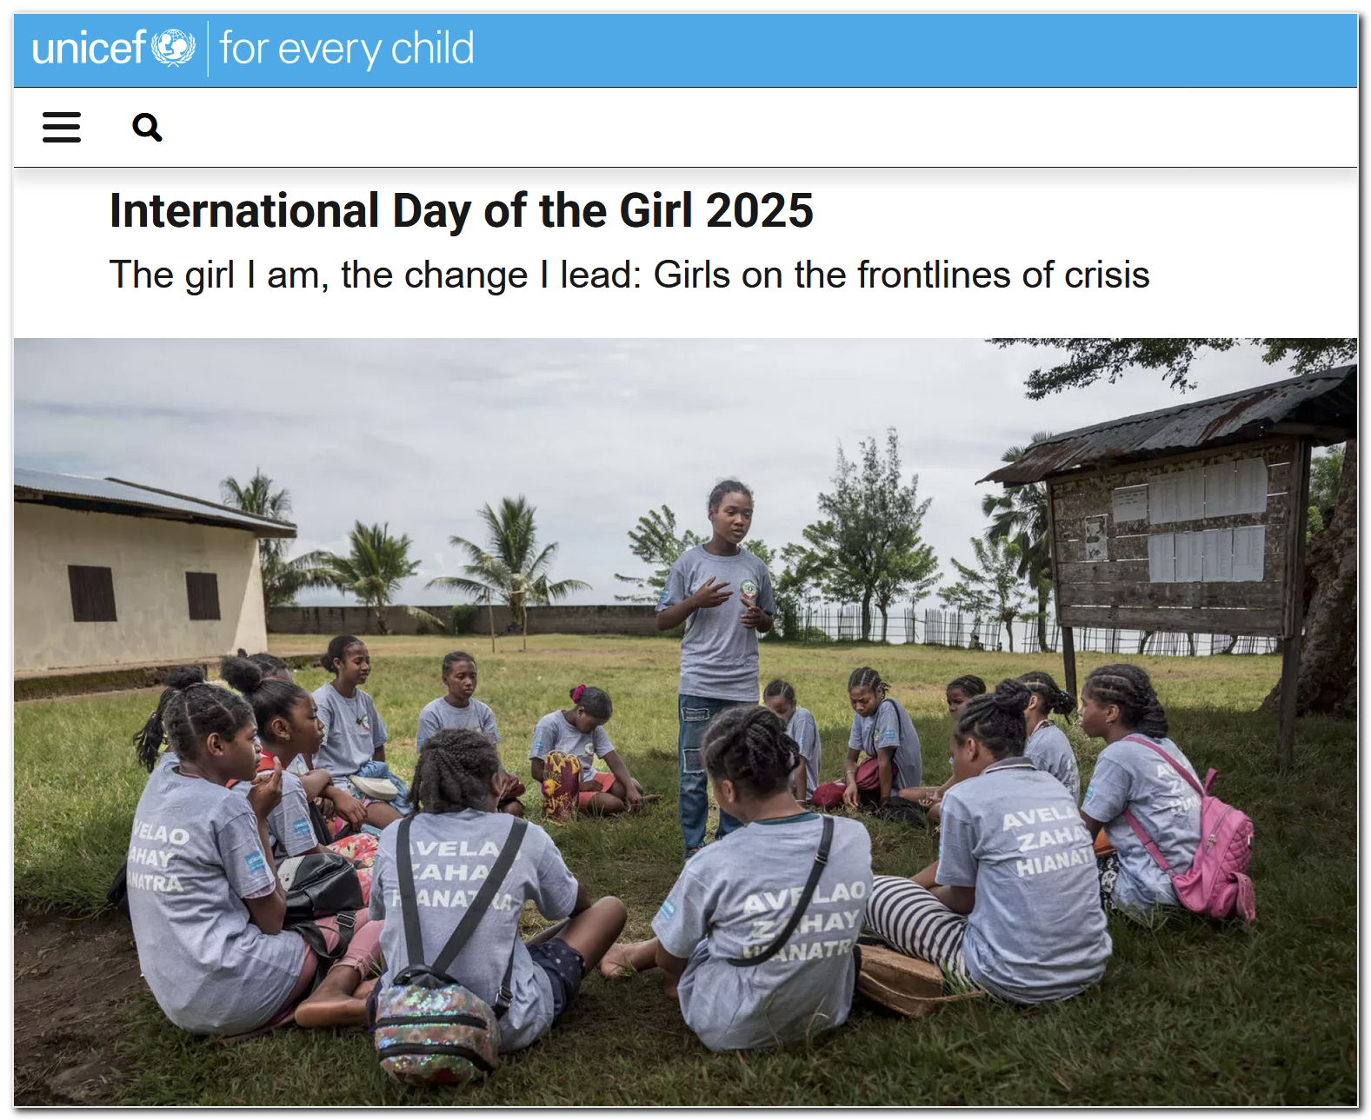1371x1120 pixels.
Task: Click the pink backpack in the photo
Action: (x=1217, y=860)
